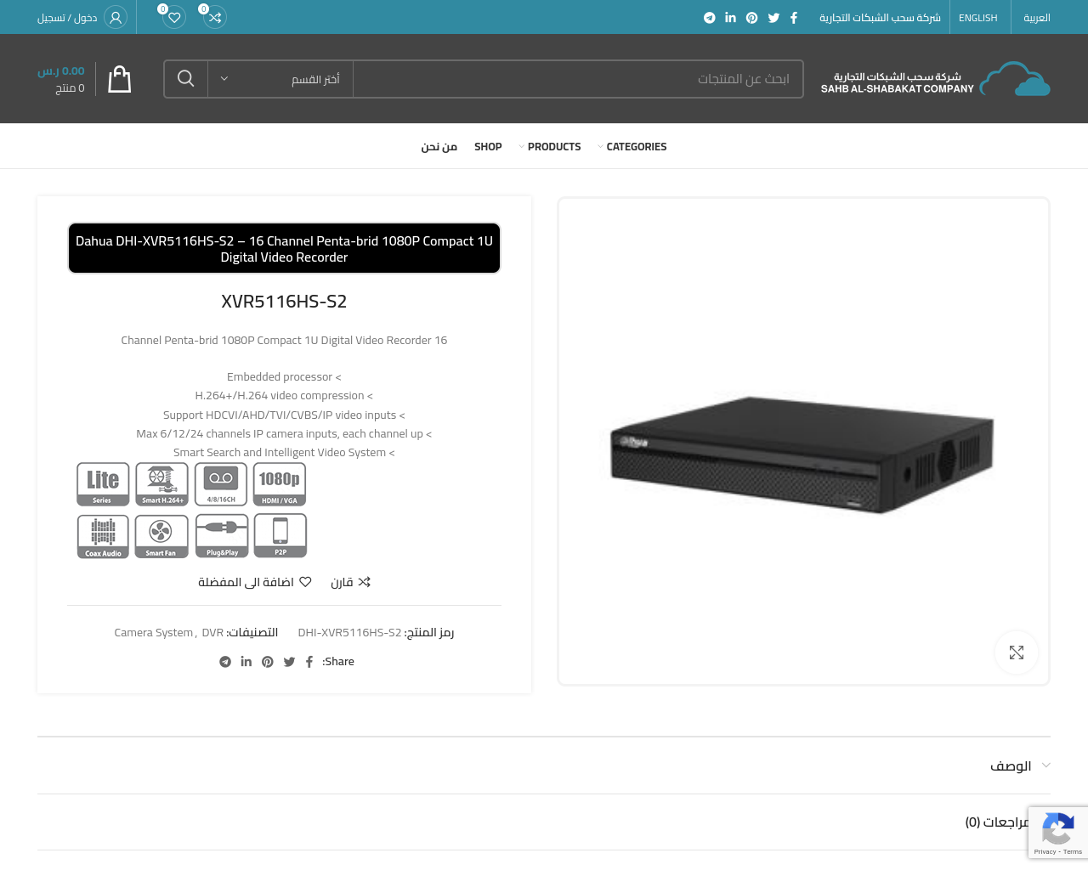Switch language to ENGLISH
Viewport: 1088px width, 870px height.
pos(978,18)
